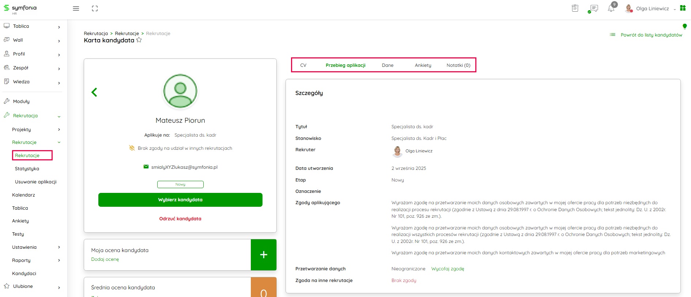Open the clipboard tasks icon in header
691x297 pixels.
point(575,8)
